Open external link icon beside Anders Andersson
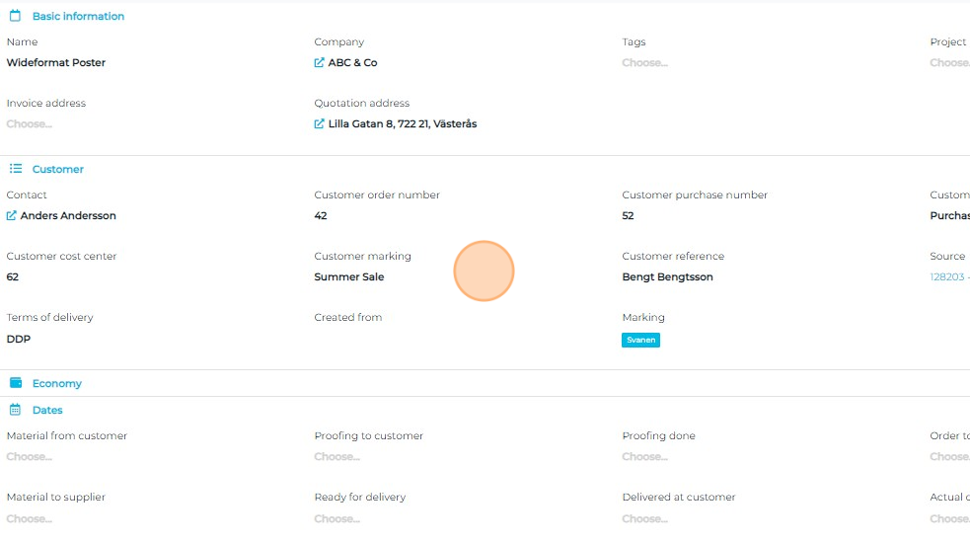Image resolution: width=970 pixels, height=542 pixels. (12, 216)
